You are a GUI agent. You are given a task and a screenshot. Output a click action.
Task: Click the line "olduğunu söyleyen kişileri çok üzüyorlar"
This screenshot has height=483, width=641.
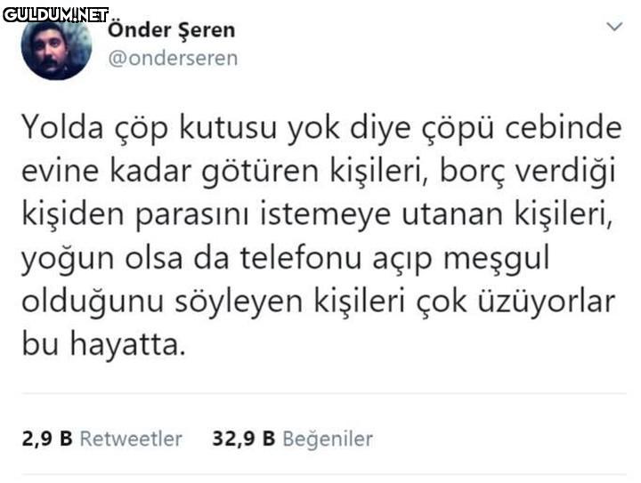tap(318, 302)
